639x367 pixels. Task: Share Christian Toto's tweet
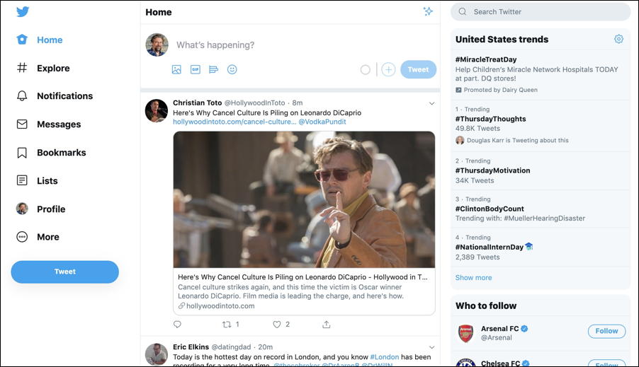(x=327, y=325)
